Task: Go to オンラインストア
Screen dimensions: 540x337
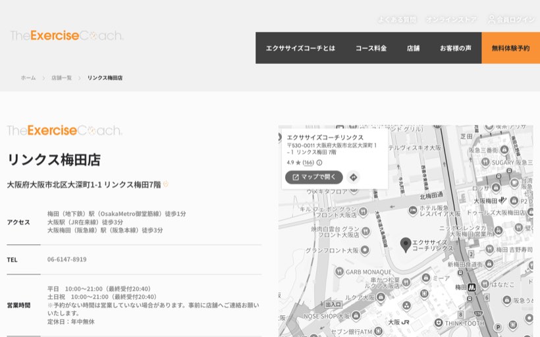Action: click(x=451, y=20)
